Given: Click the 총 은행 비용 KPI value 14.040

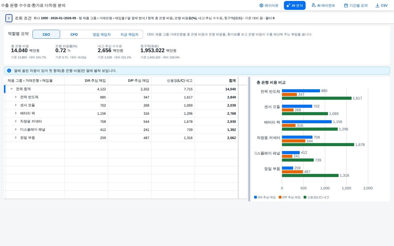Looking at the screenshot, I should (x=19, y=50).
